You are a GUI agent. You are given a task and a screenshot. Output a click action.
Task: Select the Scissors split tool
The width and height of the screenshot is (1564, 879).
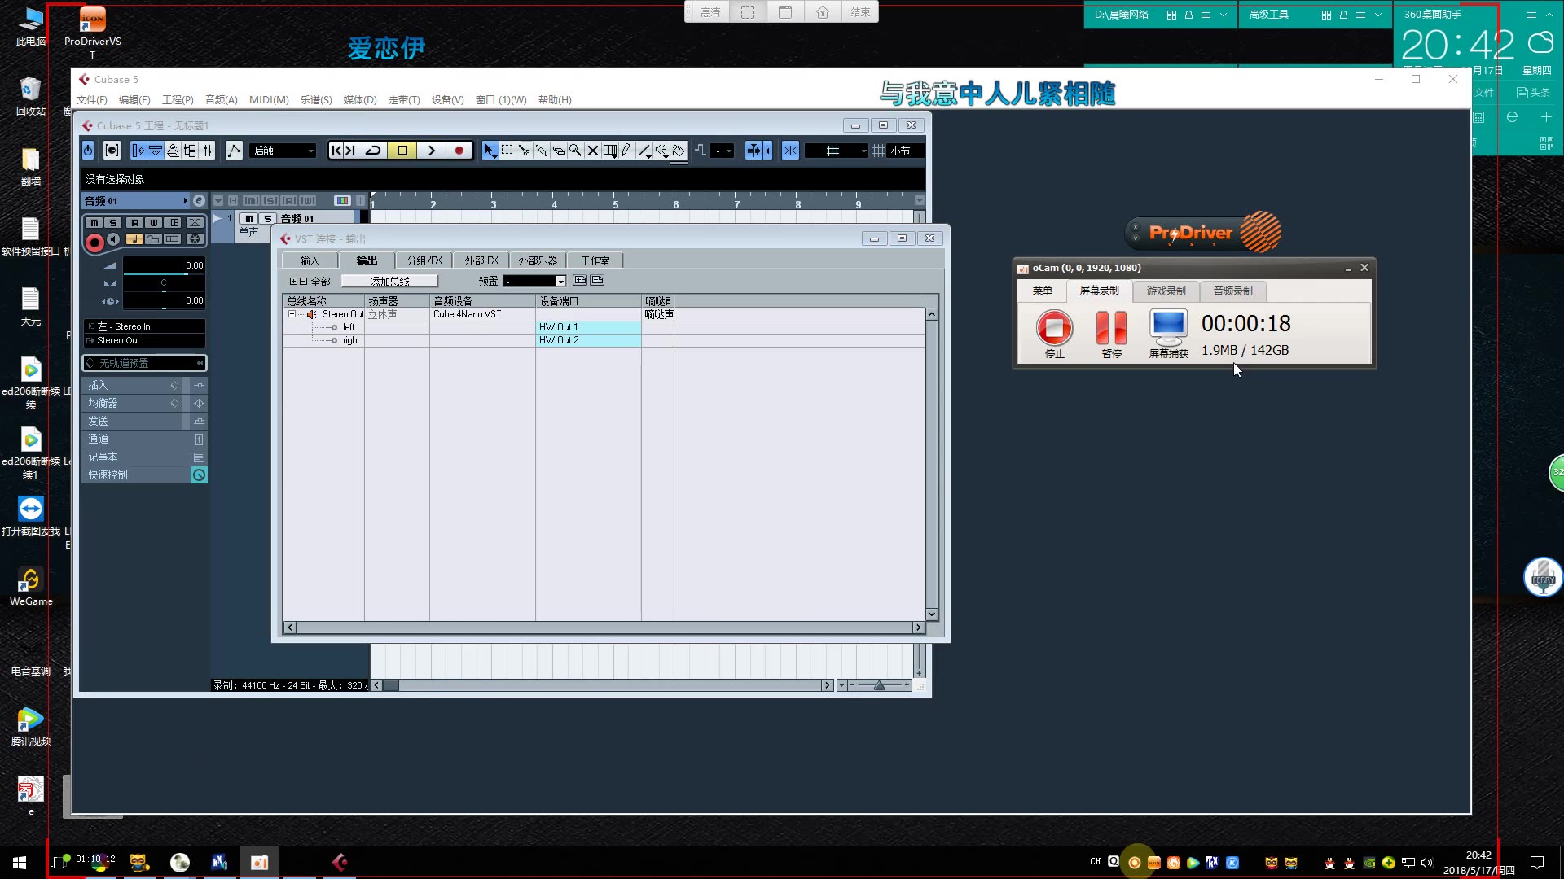[x=525, y=151]
